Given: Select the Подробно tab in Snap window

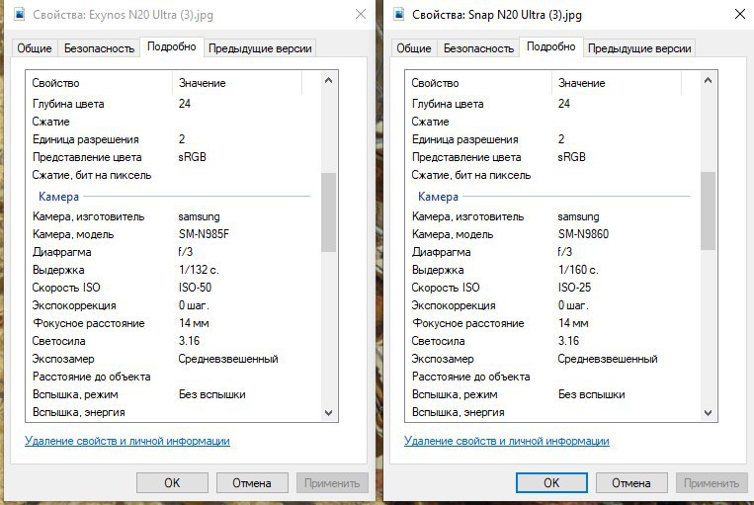Looking at the screenshot, I should click(x=551, y=46).
